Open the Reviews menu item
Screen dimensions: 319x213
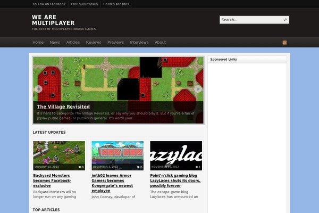pos(94,43)
